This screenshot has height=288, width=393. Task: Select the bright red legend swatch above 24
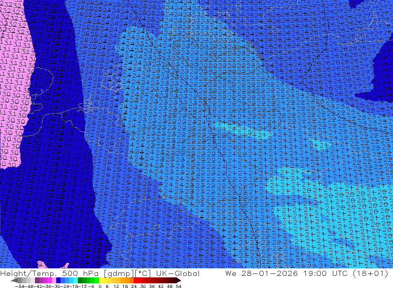[x=136, y=281]
